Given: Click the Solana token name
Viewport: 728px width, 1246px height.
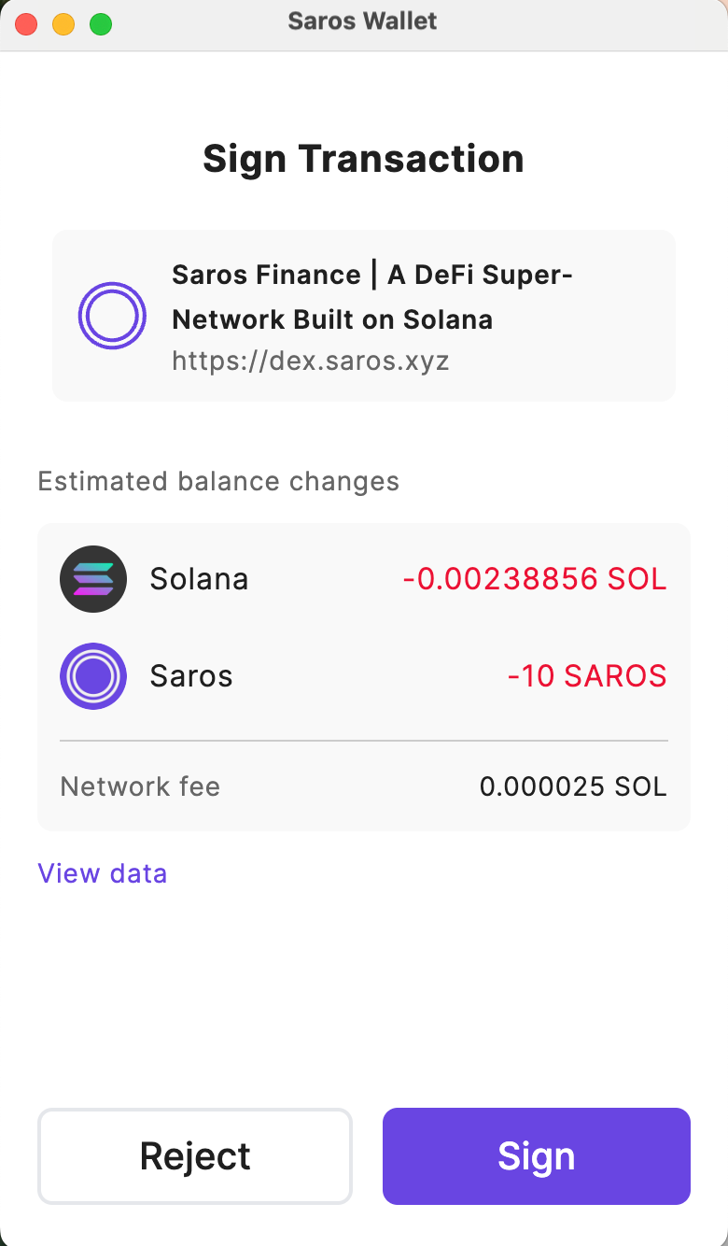Looking at the screenshot, I should click(199, 579).
